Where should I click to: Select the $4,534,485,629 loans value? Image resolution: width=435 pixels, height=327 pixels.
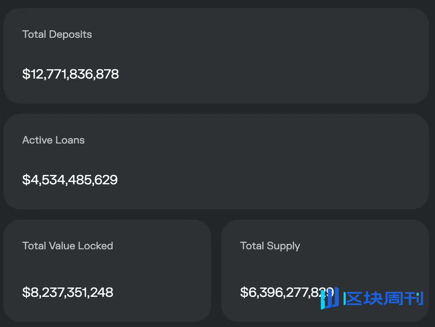[x=70, y=180]
